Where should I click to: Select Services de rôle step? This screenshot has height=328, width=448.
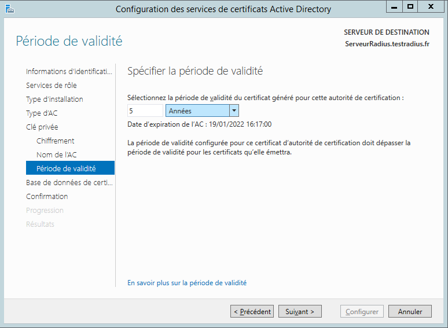pyautogui.click(x=52, y=85)
